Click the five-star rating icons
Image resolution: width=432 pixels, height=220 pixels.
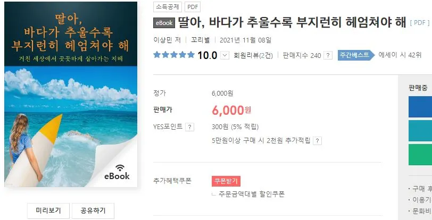174,55
